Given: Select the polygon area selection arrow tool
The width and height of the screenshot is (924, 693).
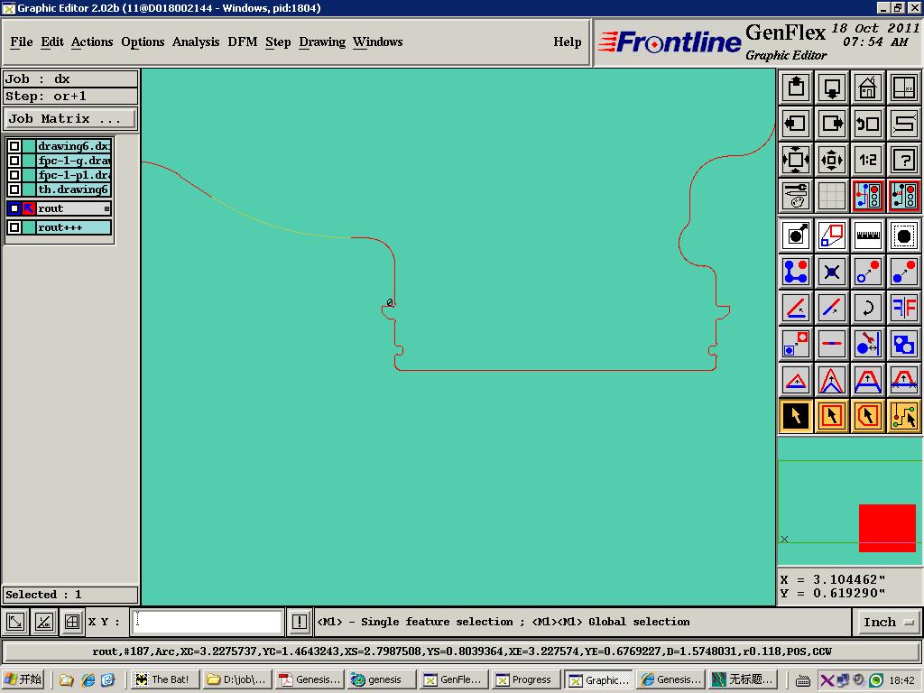Looking at the screenshot, I should (868, 416).
